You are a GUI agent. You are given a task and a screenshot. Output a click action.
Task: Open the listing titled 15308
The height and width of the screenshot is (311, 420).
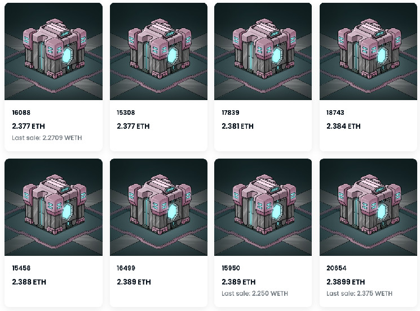[x=126, y=112]
